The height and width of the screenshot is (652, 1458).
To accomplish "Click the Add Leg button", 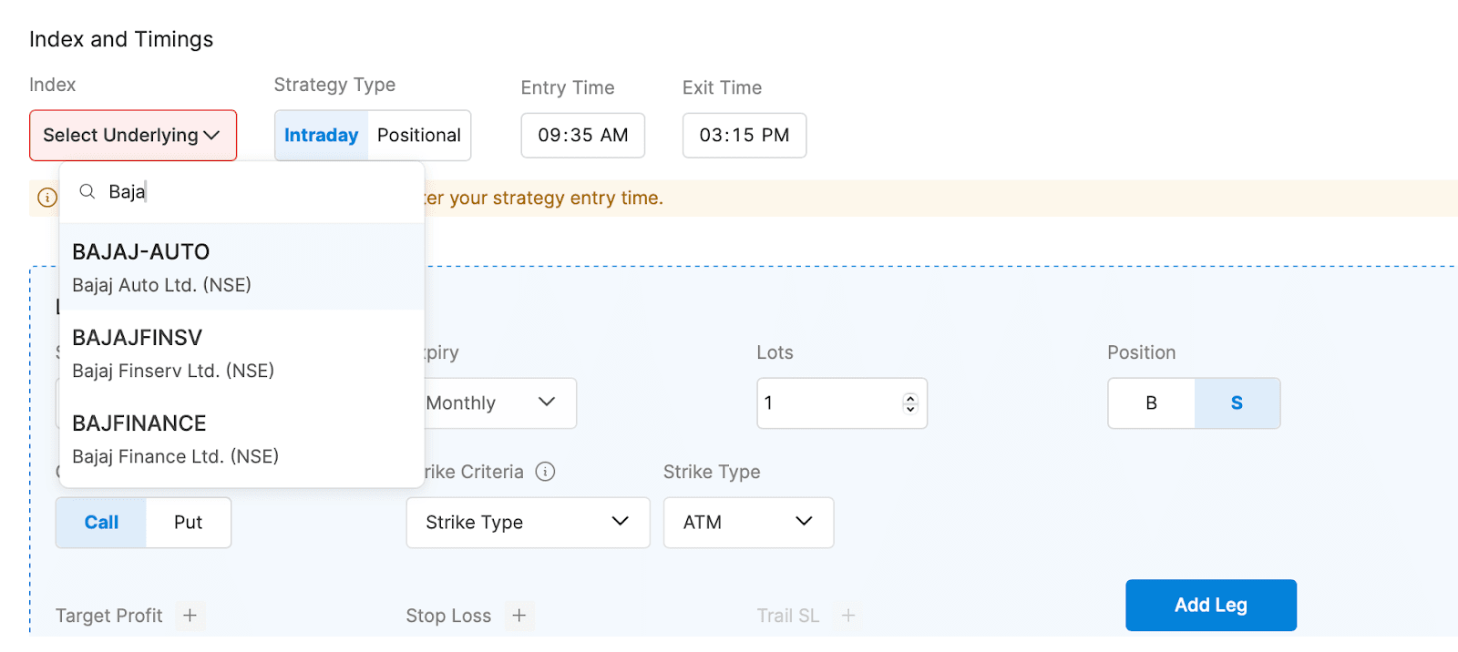I will click(1210, 605).
